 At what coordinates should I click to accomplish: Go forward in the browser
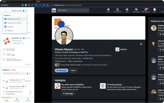40,5
